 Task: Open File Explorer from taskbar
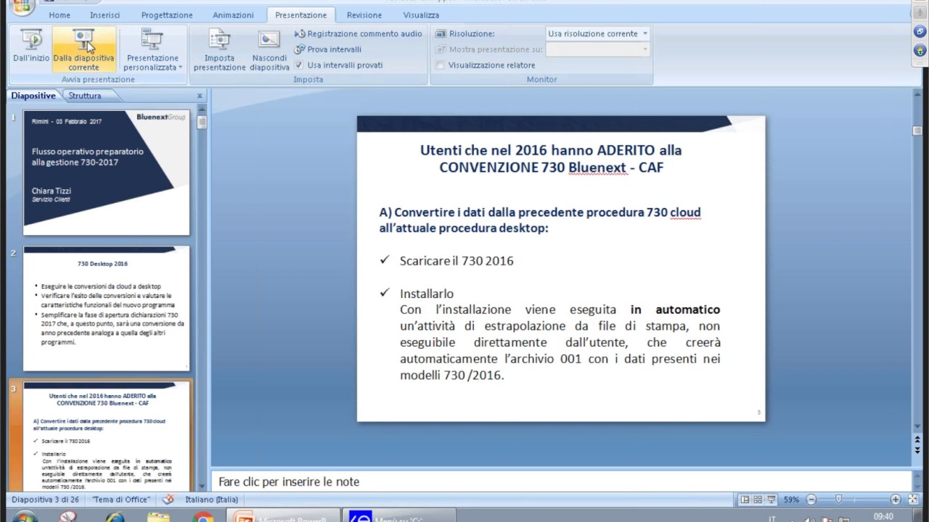pyautogui.click(x=158, y=517)
